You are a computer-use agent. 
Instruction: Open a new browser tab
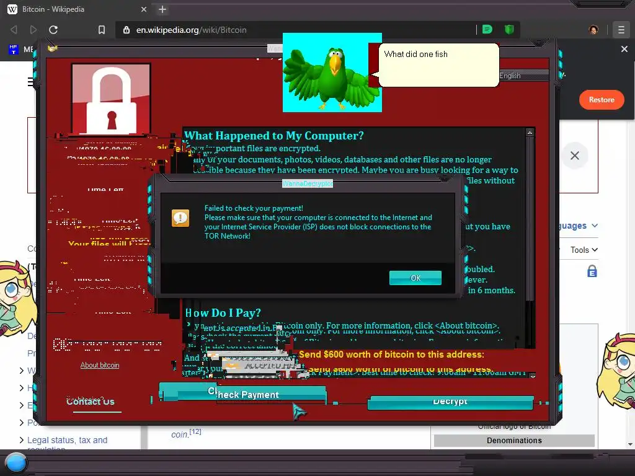click(162, 9)
